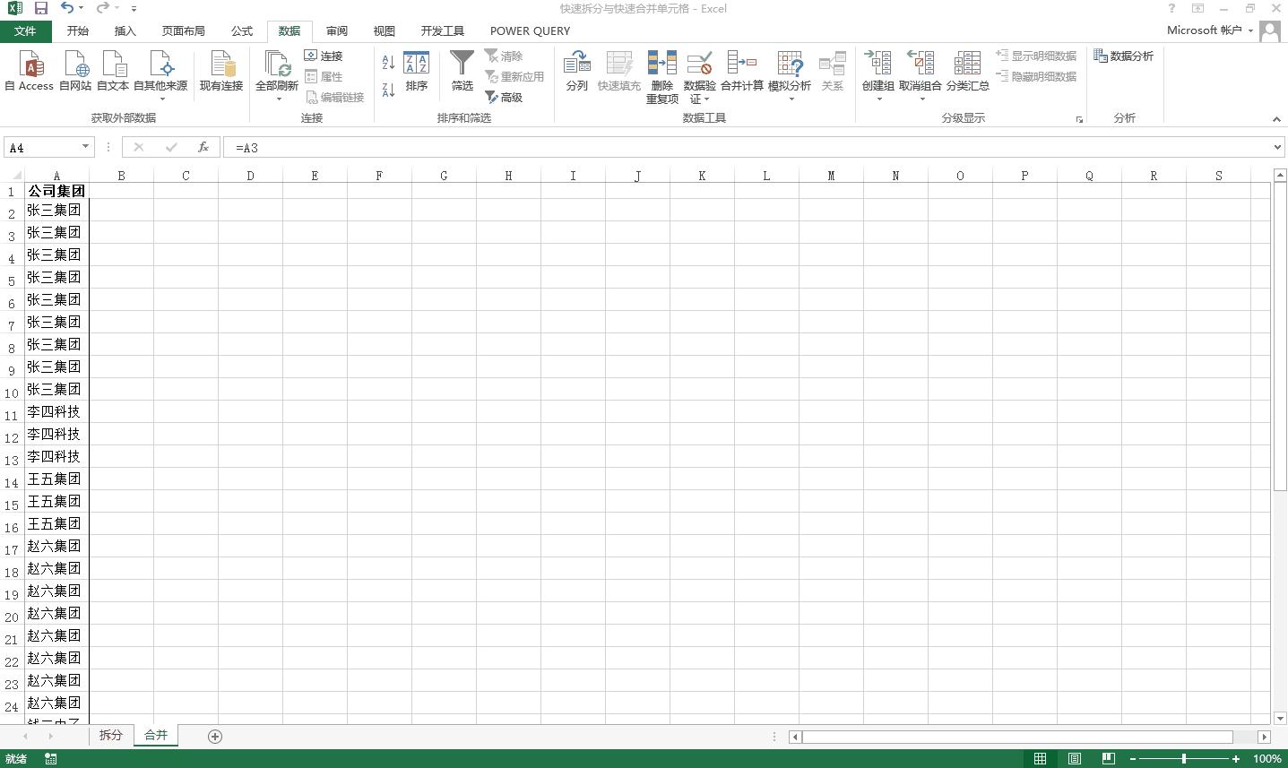Expand the Refresh All dropdown arrow

pos(278,99)
